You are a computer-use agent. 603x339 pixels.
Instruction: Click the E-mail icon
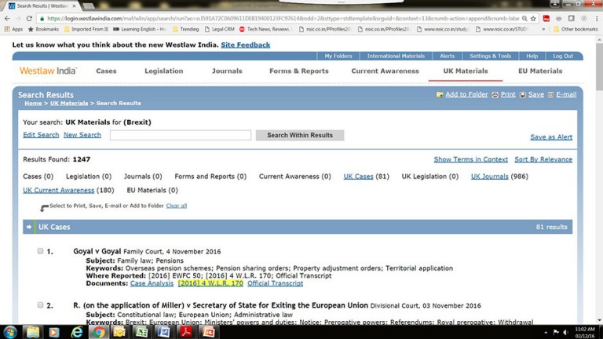550,94
